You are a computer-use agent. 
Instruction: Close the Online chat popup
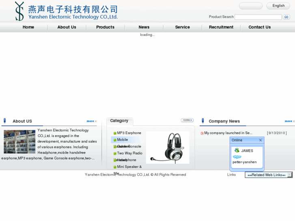pyautogui.click(x=261, y=140)
